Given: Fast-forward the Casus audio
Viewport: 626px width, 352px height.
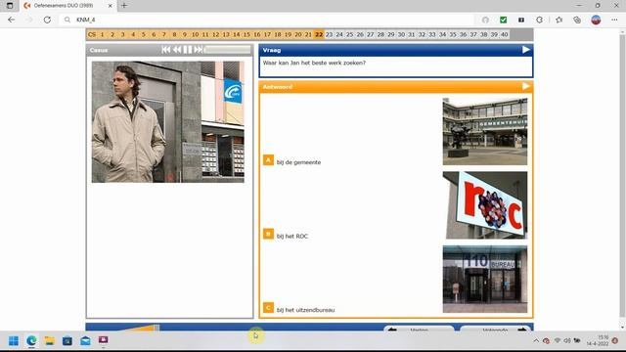Looking at the screenshot, I should [198, 50].
